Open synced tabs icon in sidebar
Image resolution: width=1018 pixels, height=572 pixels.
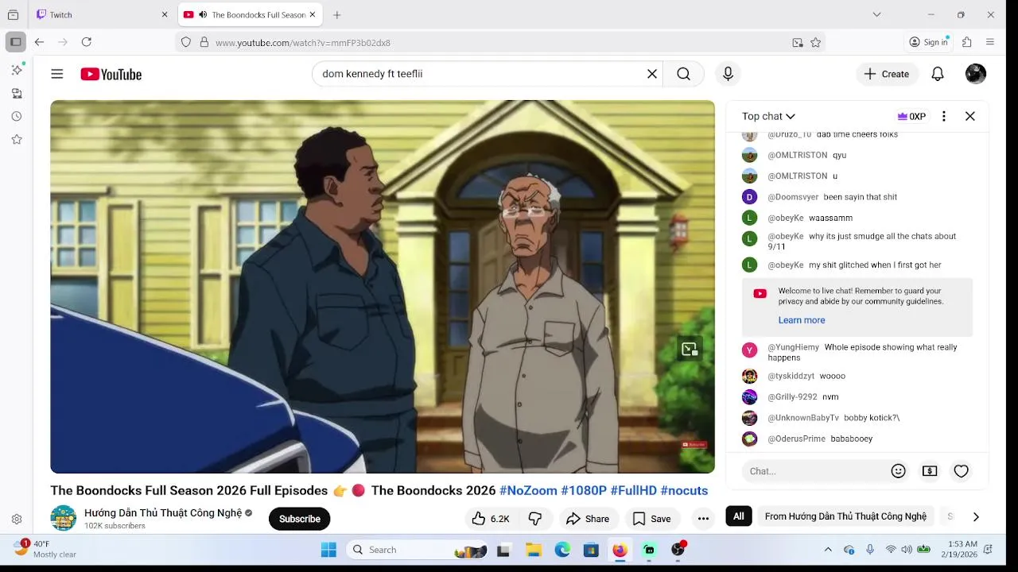(x=17, y=93)
